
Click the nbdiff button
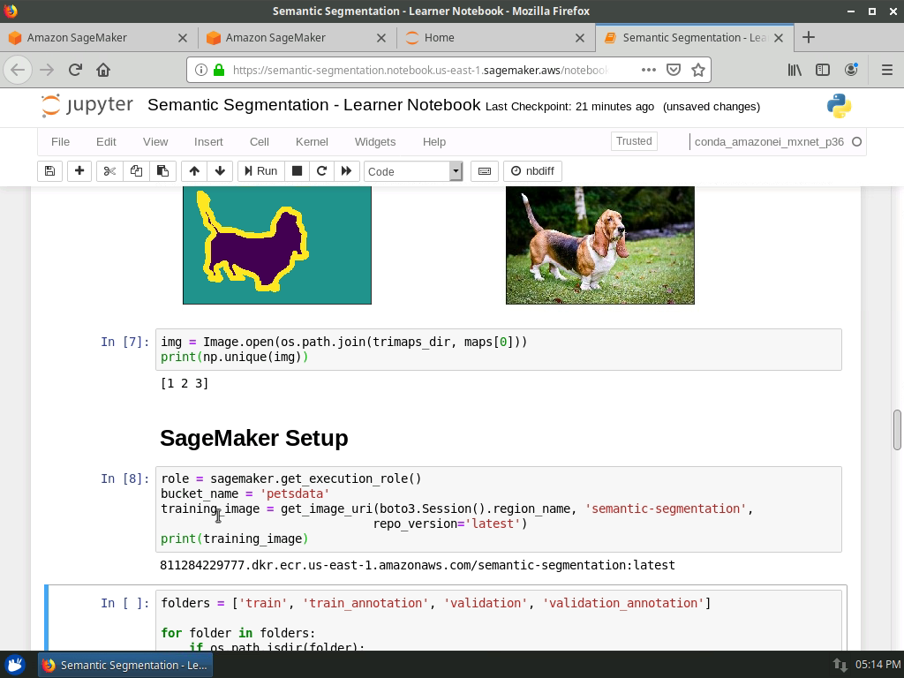click(532, 171)
